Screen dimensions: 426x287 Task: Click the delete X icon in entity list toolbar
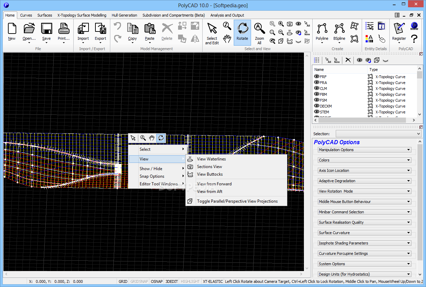click(x=348, y=60)
